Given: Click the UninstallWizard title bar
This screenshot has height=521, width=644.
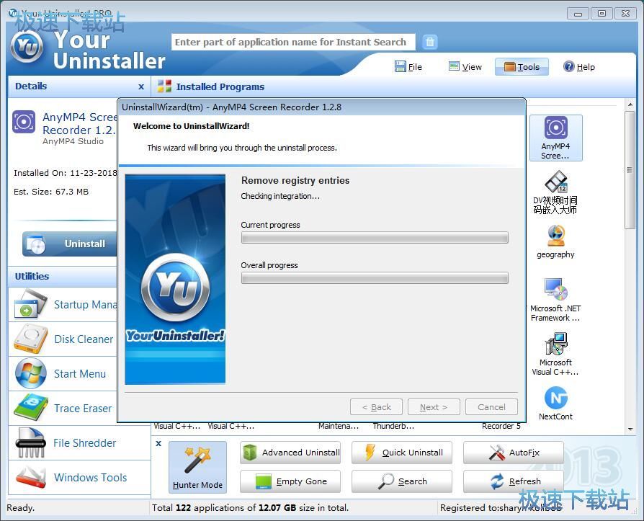Looking at the screenshot, I should 321,107.
